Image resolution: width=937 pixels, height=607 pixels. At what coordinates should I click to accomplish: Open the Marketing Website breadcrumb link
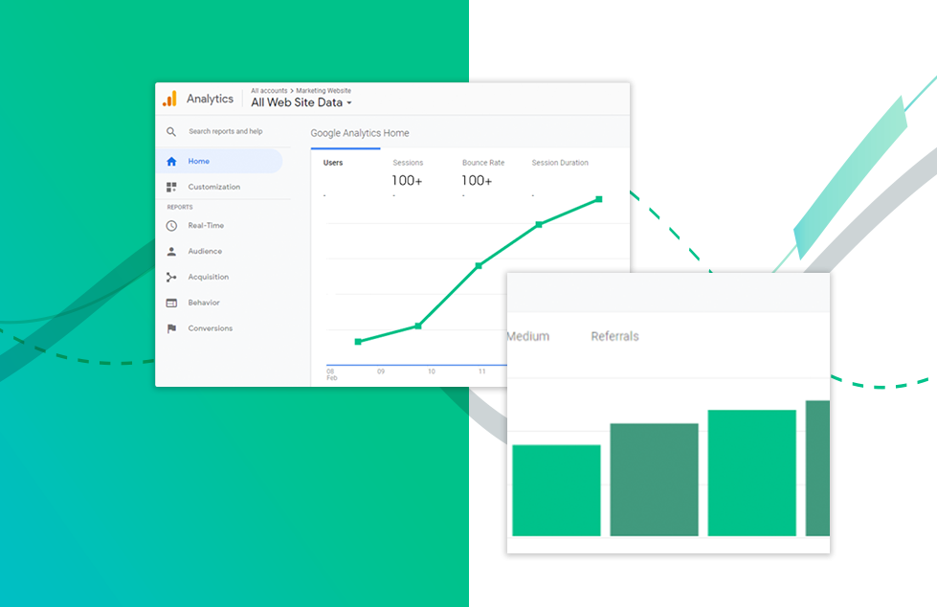pyautogui.click(x=323, y=91)
